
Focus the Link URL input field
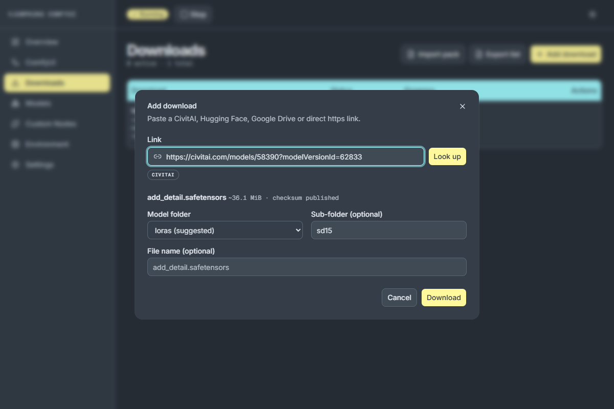[286, 156]
